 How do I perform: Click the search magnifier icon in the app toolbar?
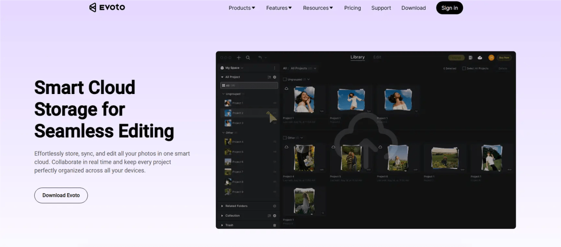[x=248, y=58]
